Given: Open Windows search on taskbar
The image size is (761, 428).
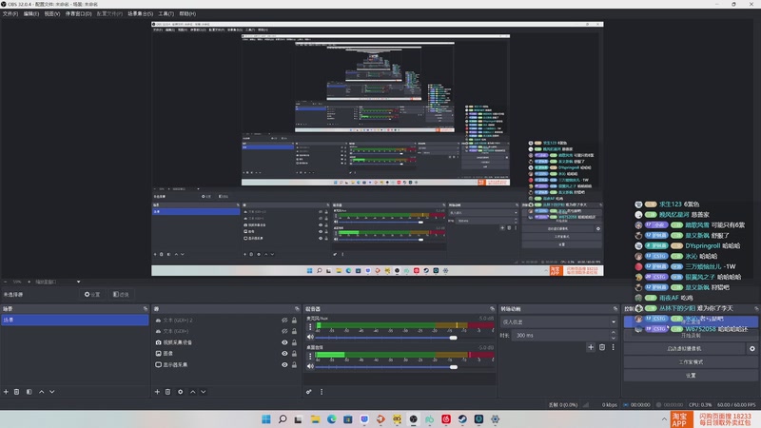Looking at the screenshot, I should (283, 419).
